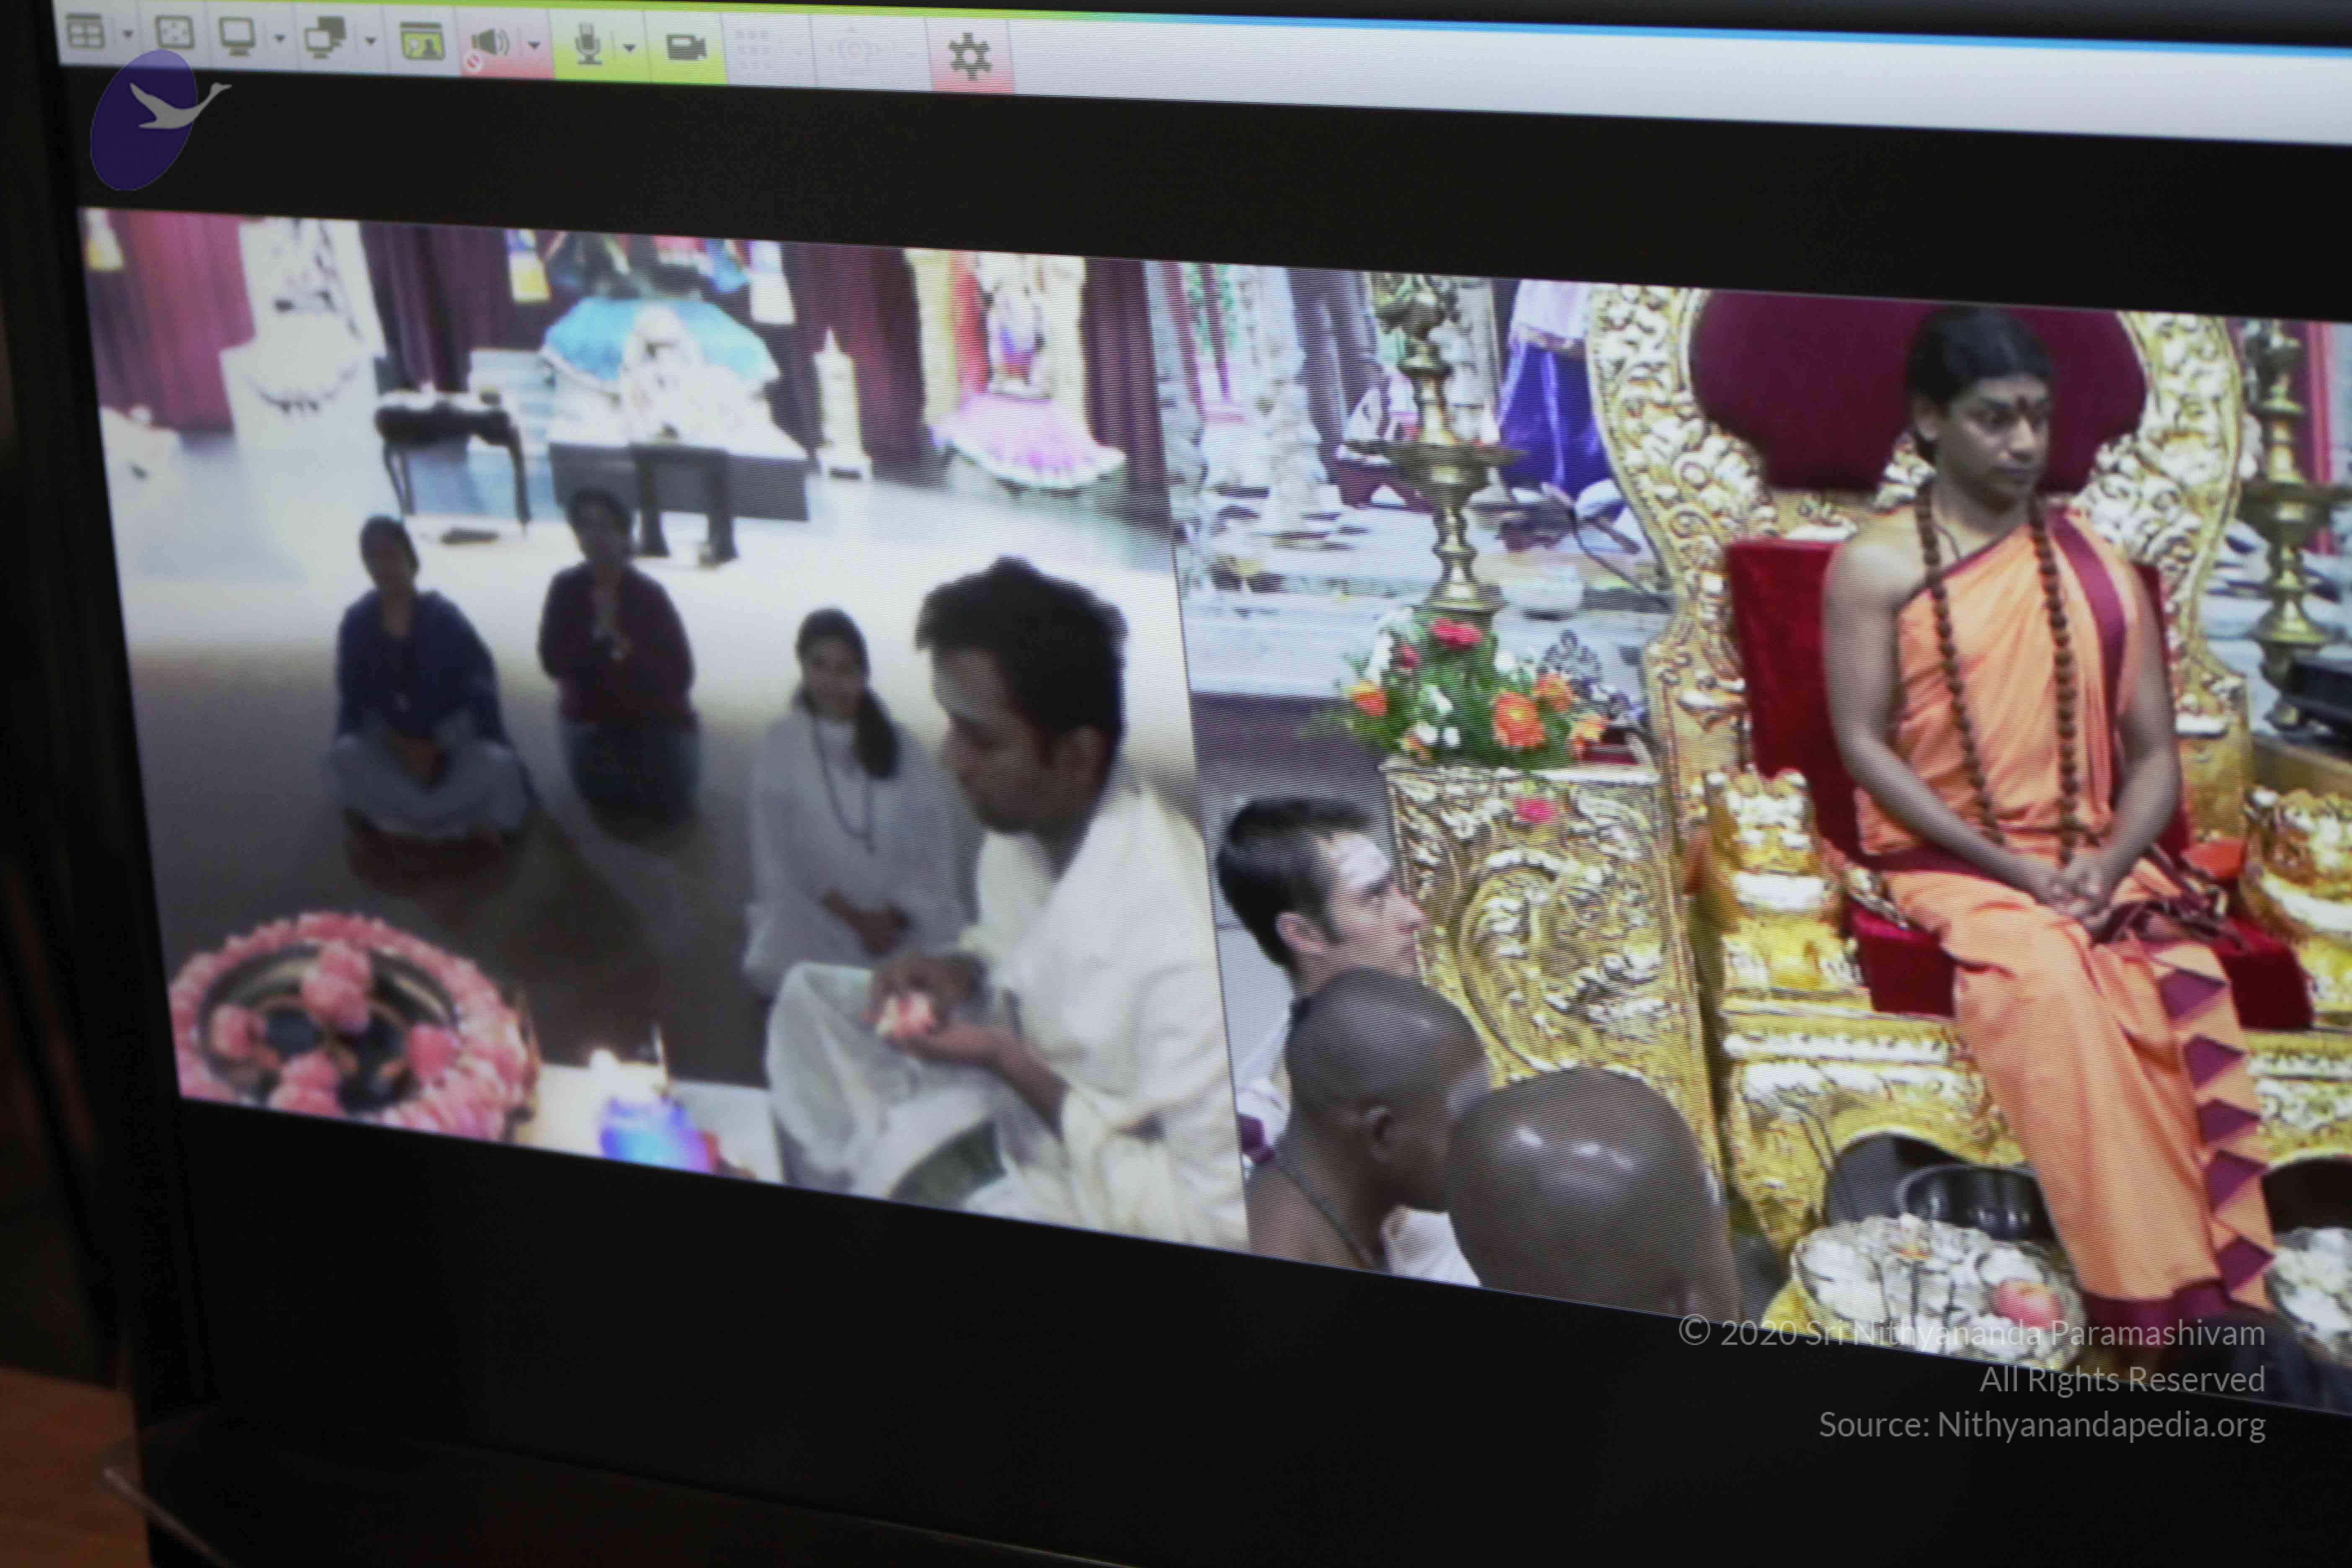This screenshot has height=1568, width=2352.
Task: Open the video layout grid button
Action: [86, 31]
